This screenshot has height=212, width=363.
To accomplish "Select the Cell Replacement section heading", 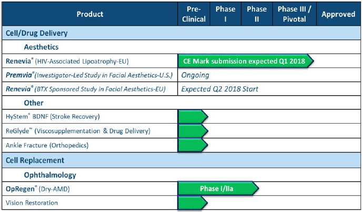I will coord(35,160).
